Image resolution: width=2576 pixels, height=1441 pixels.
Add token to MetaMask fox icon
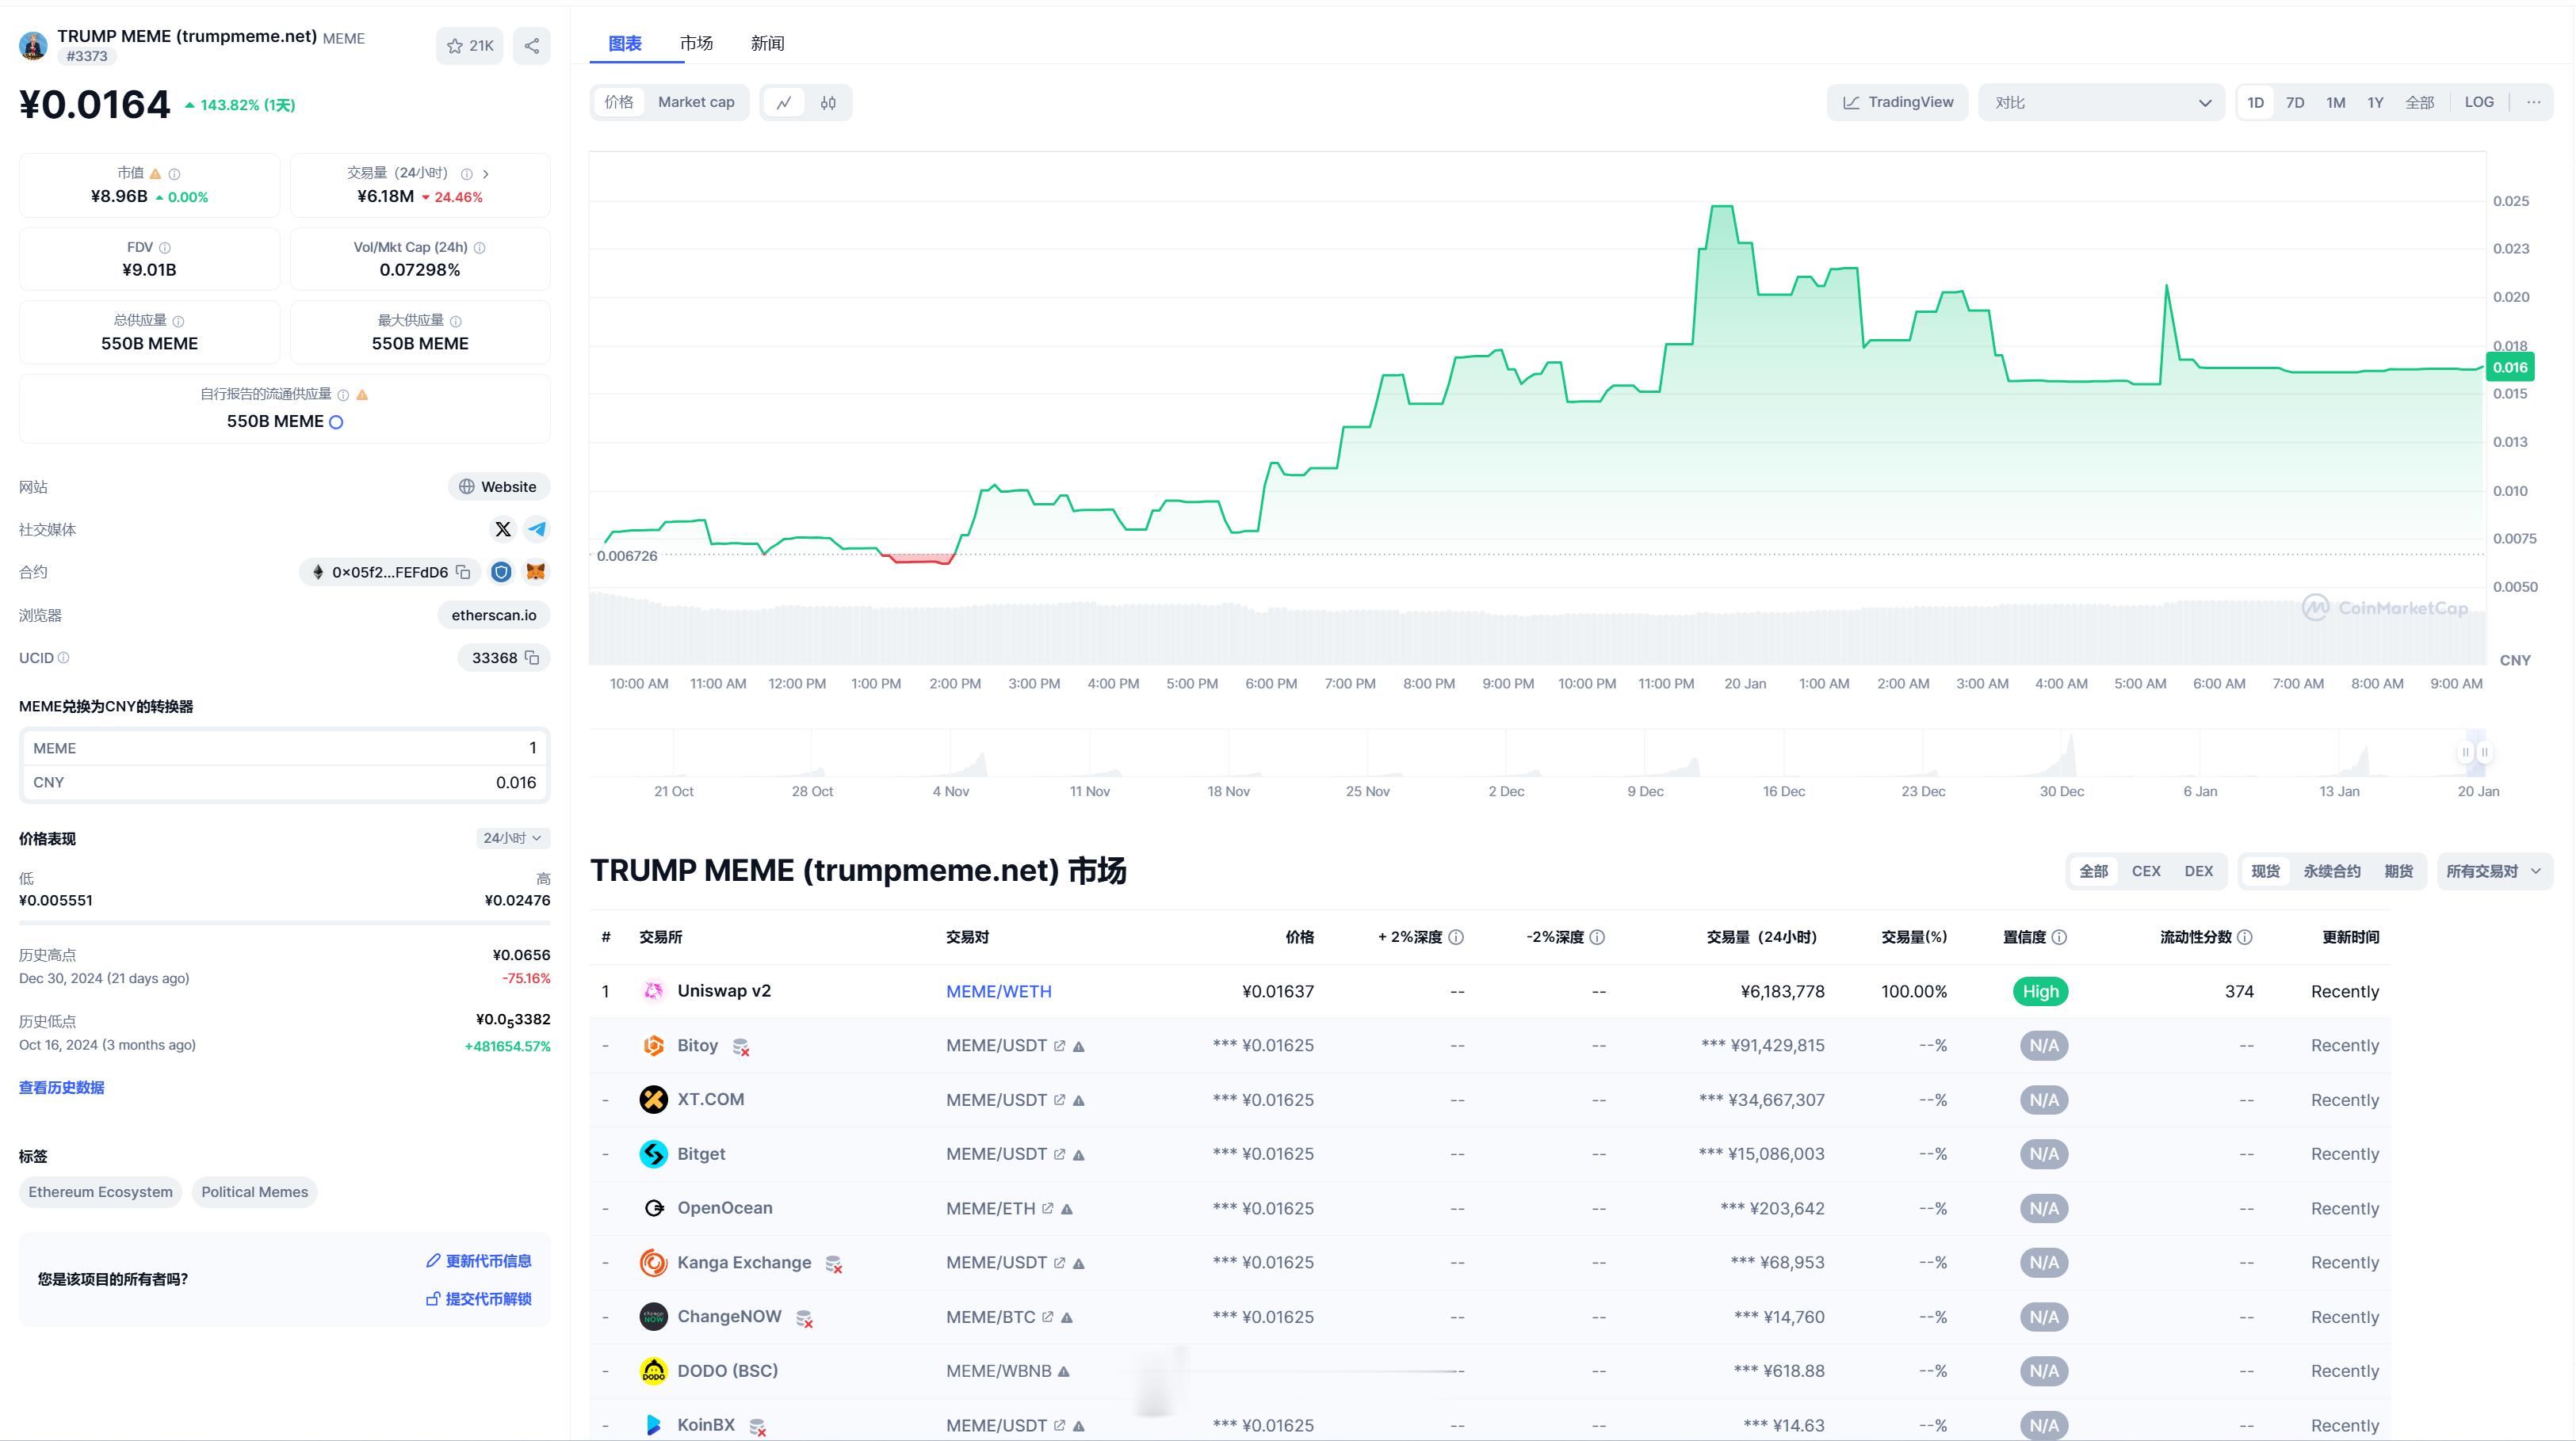[x=536, y=572]
